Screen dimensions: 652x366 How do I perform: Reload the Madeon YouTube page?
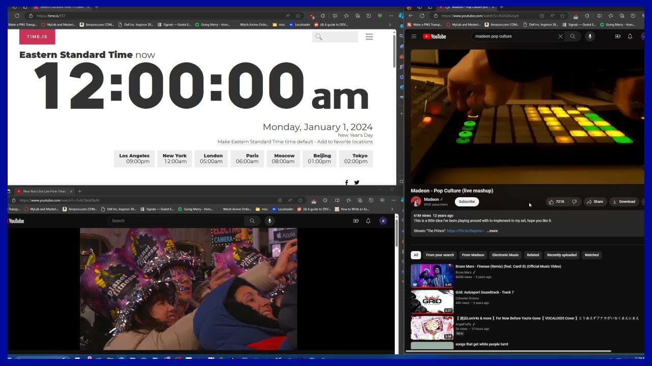tap(422, 16)
